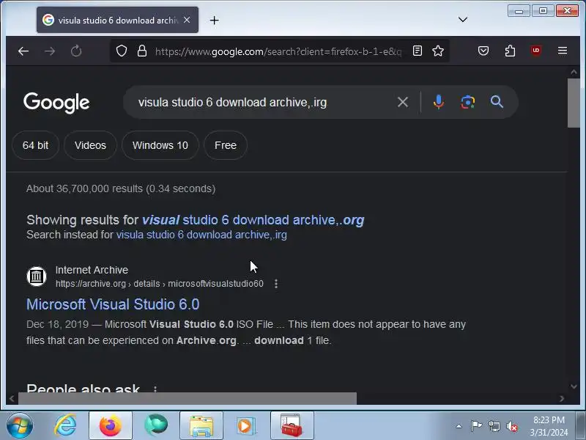The height and width of the screenshot is (440, 586).
Task: Open uBlock Origin extension icon
Action: [536, 51]
